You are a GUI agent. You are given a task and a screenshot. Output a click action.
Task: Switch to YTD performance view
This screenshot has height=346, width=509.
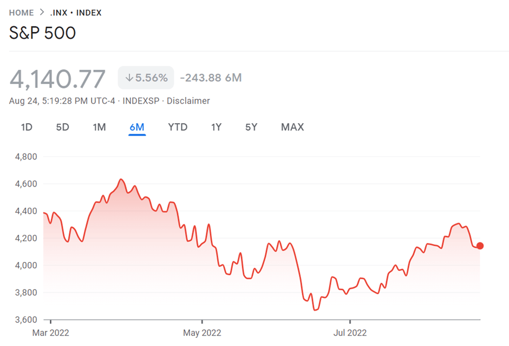pyautogui.click(x=178, y=127)
